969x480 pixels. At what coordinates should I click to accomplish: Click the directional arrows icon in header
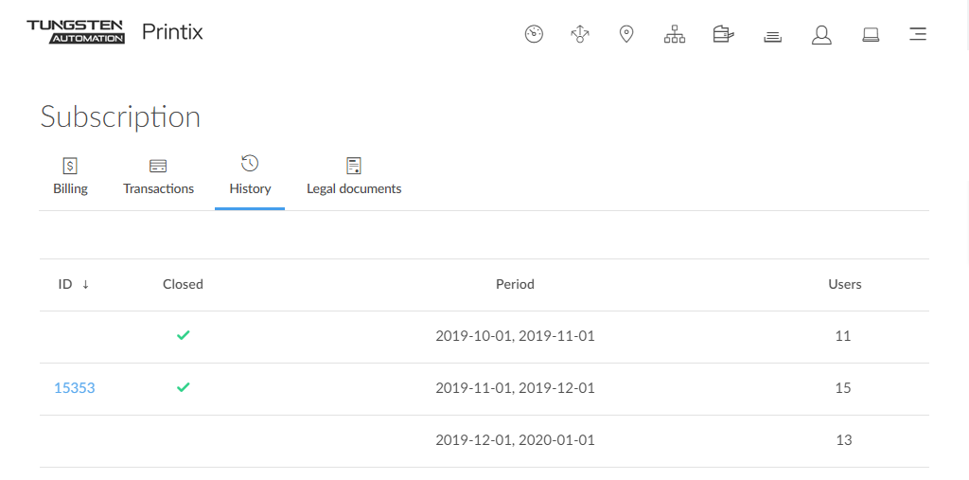pos(580,35)
